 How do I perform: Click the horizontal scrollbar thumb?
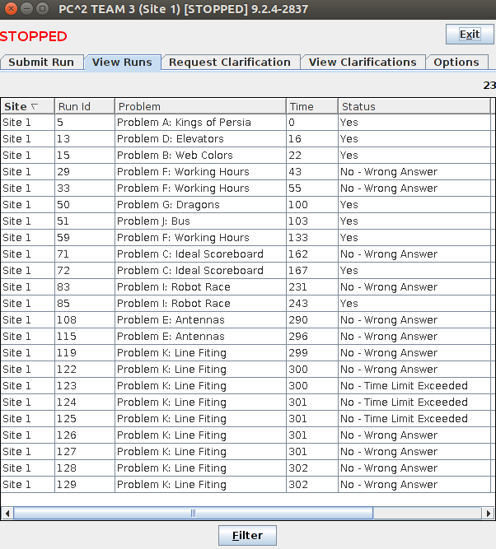(x=193, y=513)
